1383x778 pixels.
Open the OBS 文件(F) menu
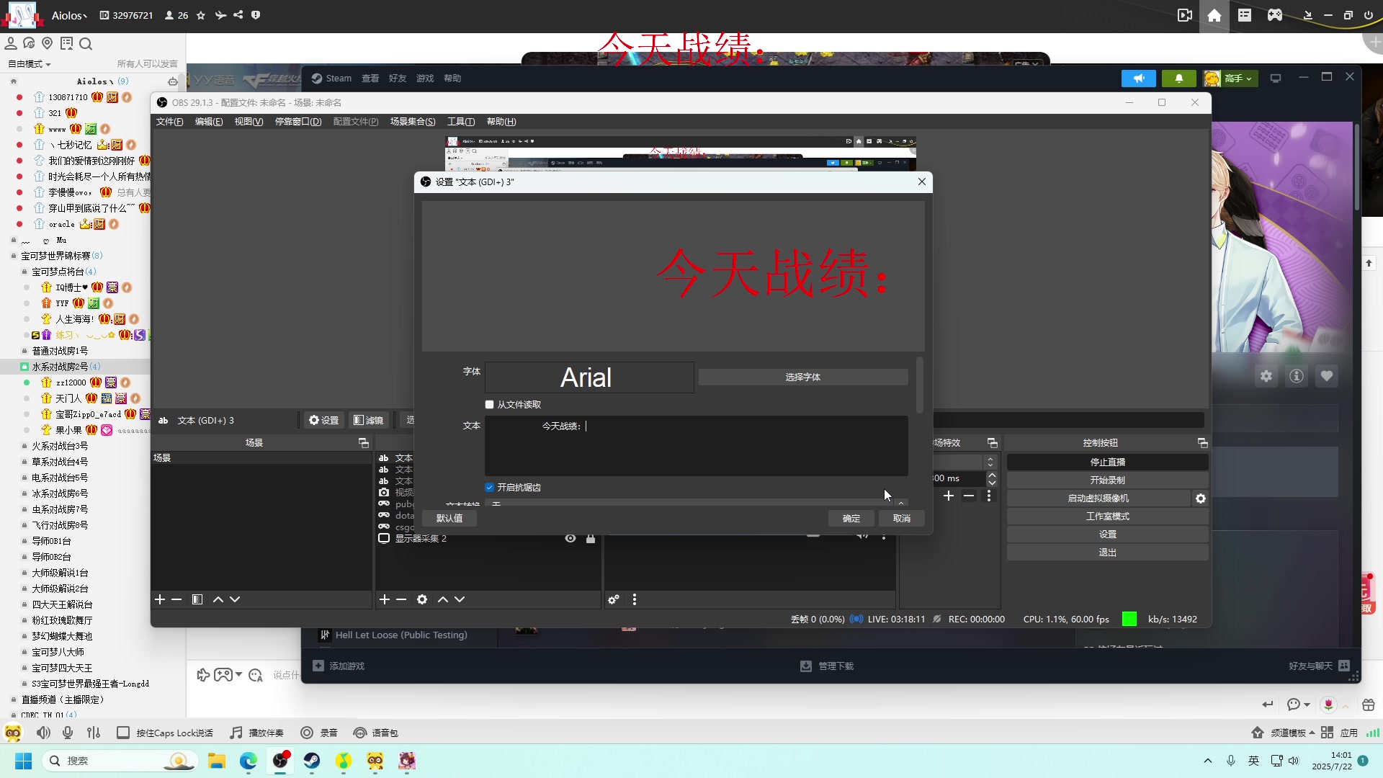click(170, 122)
